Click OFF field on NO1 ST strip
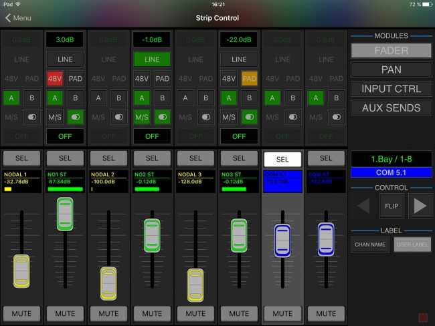 click(65, 136)
